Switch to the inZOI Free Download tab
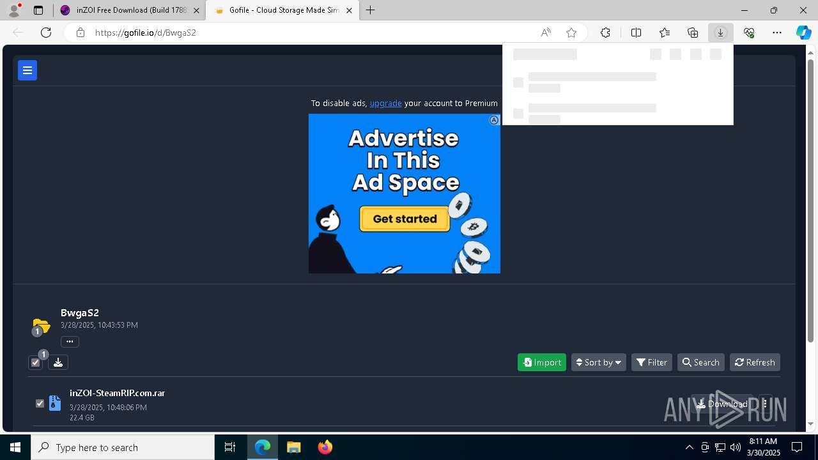 pos(131,10)
